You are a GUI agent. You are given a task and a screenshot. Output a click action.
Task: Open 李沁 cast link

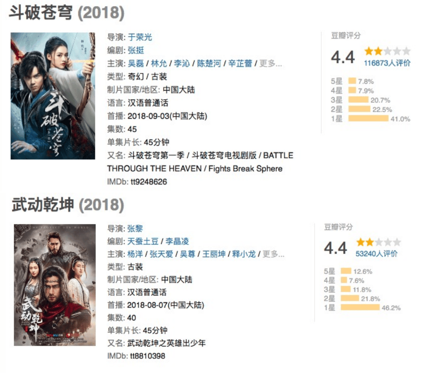pos(182,64)
